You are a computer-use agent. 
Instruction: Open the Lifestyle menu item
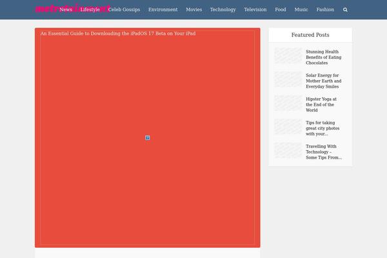90,10
